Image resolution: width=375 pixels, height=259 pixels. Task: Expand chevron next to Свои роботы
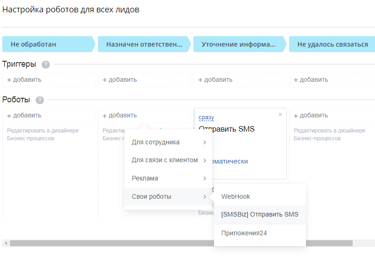pyautogui.click(x=205, y=196)
